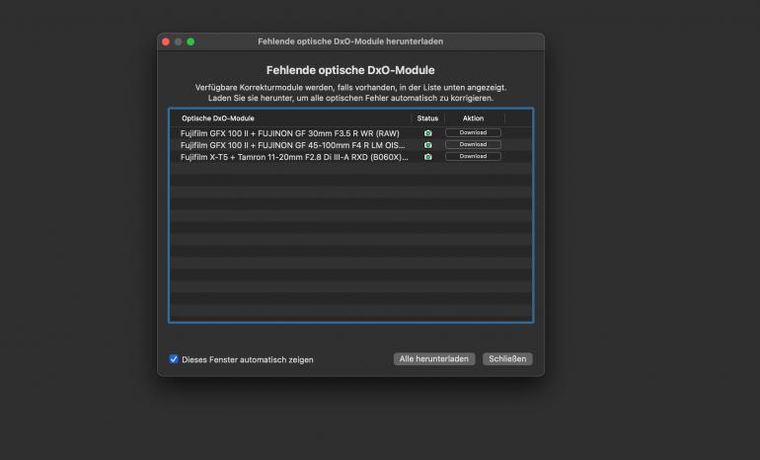Click status icon for GF 30mm F3.5 module

[427, 132]
